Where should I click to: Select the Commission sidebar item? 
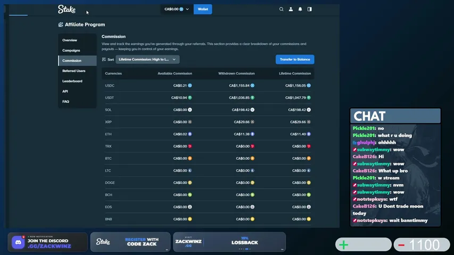pyautogui.click(x=77, y=61)
